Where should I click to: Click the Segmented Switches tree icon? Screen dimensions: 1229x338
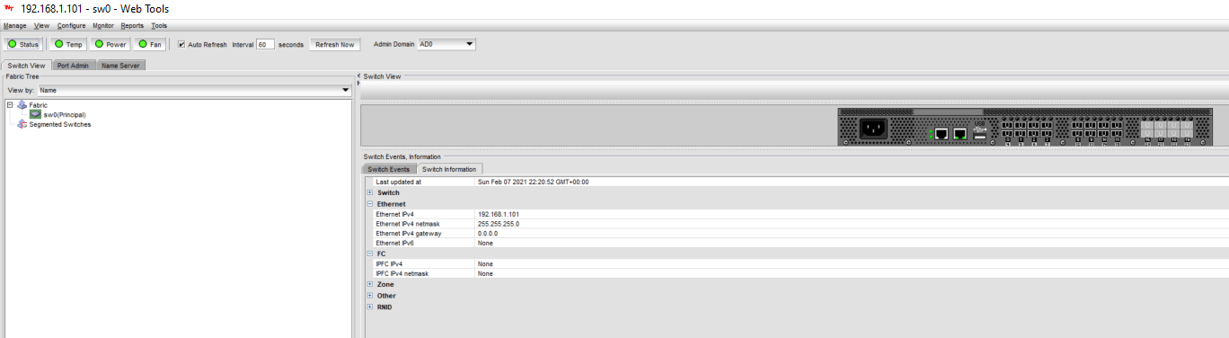[22, 124]
